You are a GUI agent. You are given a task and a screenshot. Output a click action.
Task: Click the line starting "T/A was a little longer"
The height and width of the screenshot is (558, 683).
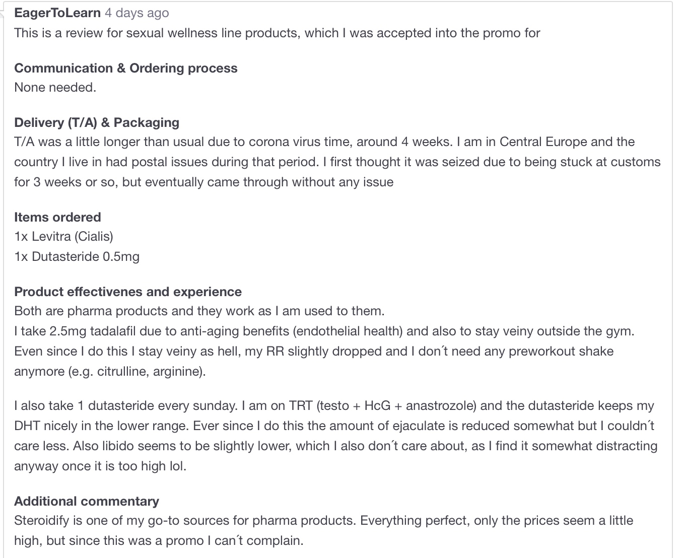coord(324,142)
